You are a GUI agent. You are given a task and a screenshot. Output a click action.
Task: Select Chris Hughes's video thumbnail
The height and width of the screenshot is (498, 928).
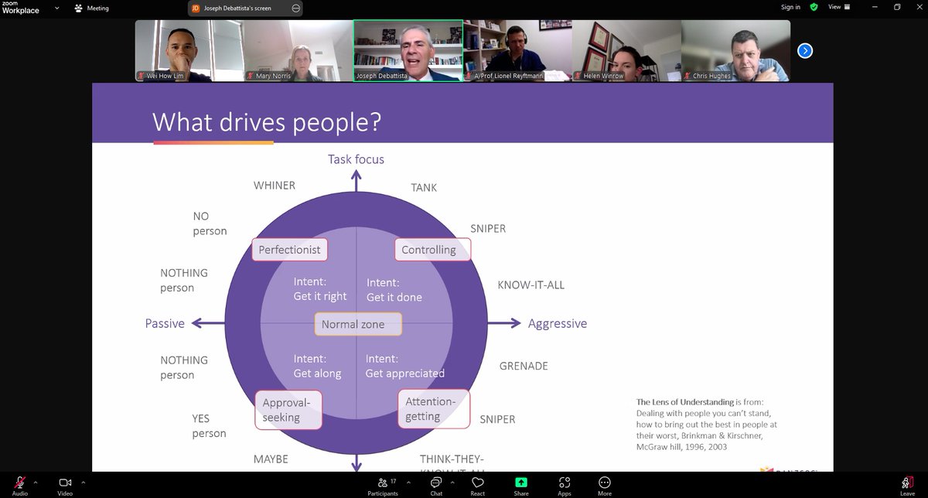(x=735, y=51)
